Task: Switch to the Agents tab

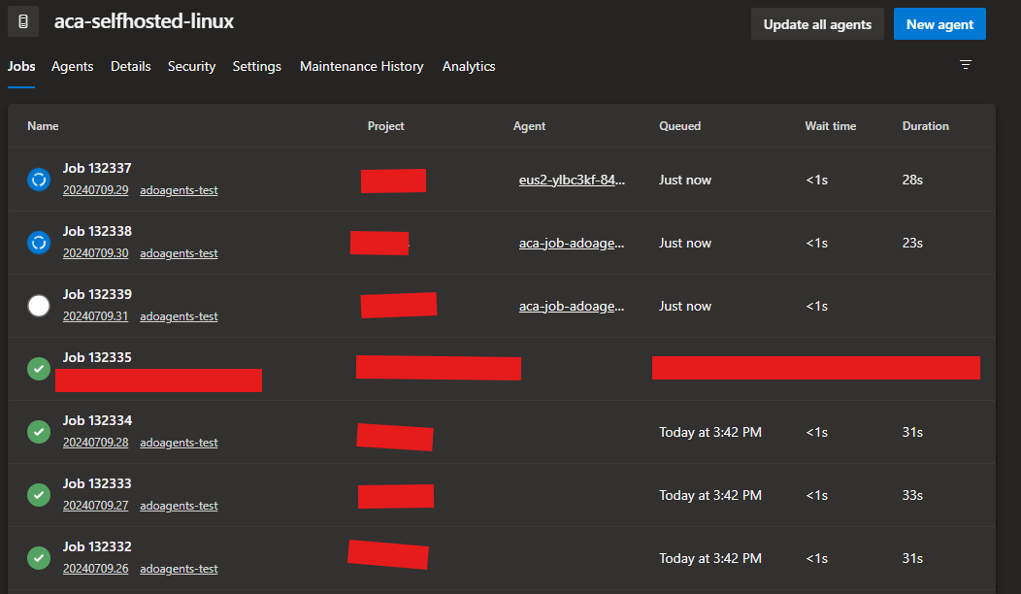Action: tap(72, 67)
